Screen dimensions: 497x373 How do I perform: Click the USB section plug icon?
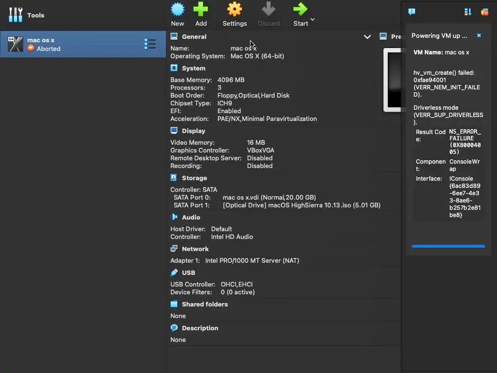174,272
